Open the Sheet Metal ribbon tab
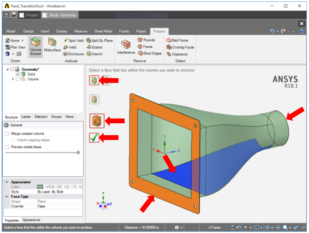Image resolution: width=309 pixels, height=233 pixels. click(x=103, y=31)
